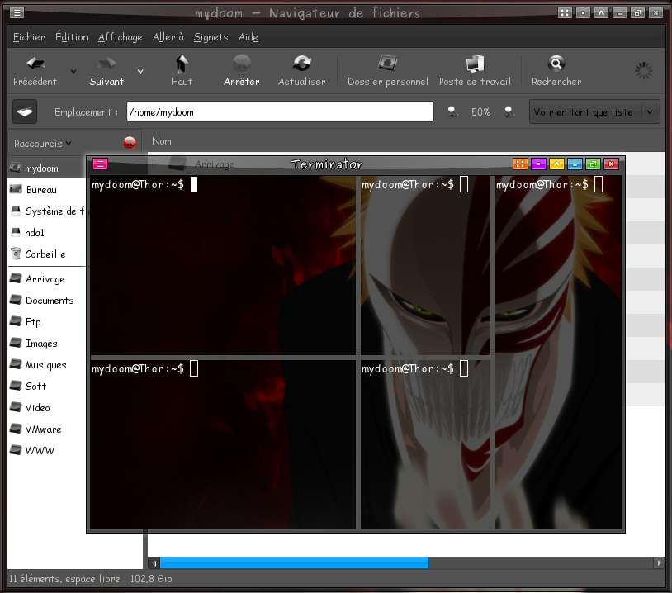Click the file manager shade-up titlebar button
This screenshot has height=593, width=672.
coord(601,13)
